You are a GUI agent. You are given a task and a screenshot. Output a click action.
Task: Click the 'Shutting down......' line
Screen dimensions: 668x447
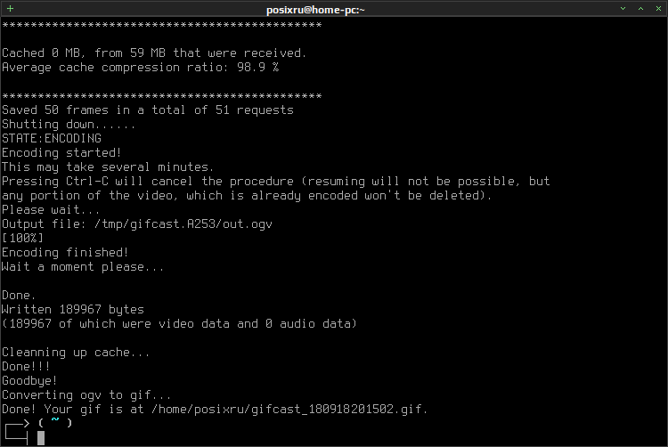[x=69, y=125]
